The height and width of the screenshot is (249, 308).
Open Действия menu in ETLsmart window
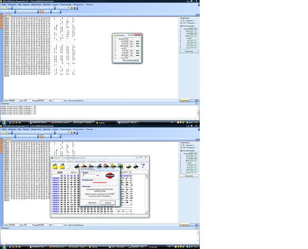(62, 161)
